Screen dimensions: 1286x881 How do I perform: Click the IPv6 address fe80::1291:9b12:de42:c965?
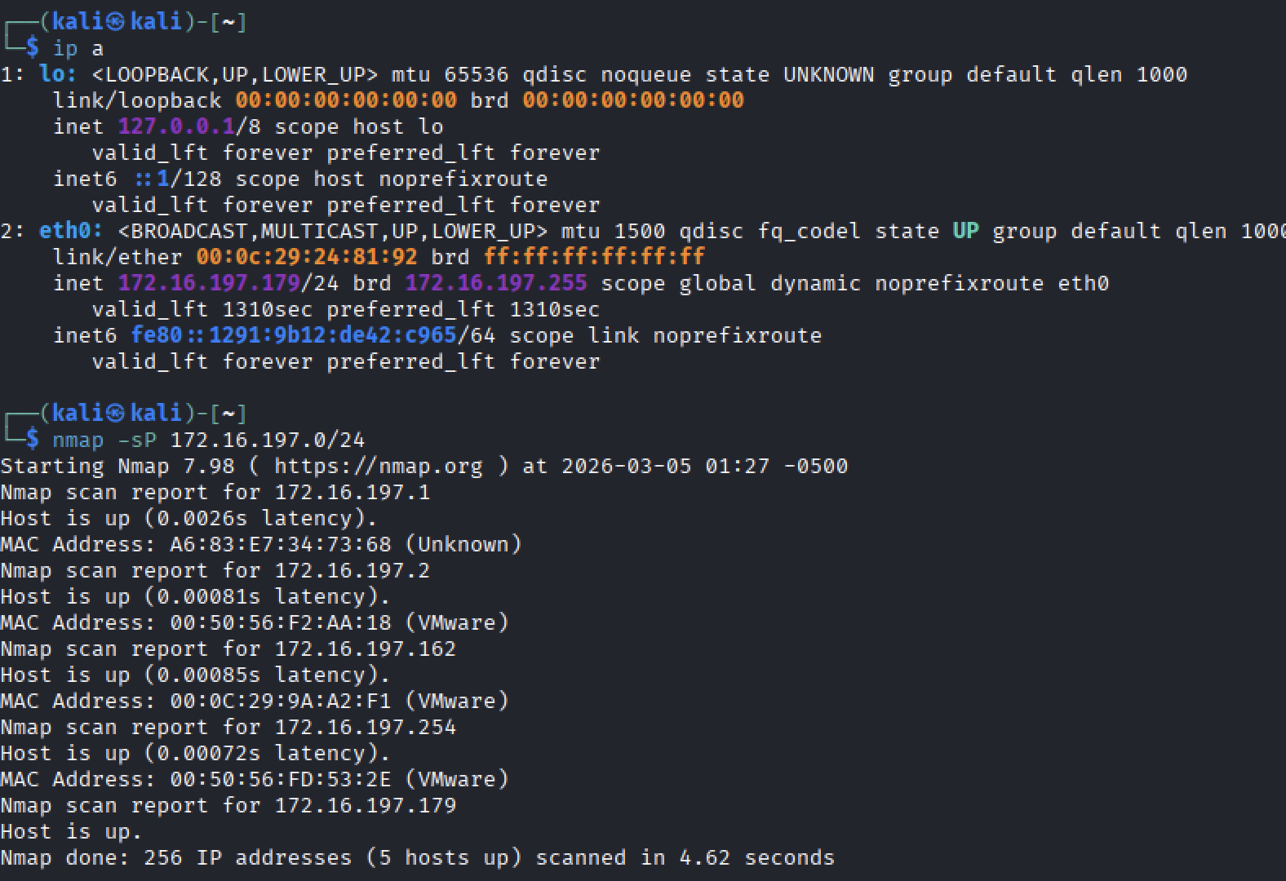pyautogui.click(x=294, y=335)
